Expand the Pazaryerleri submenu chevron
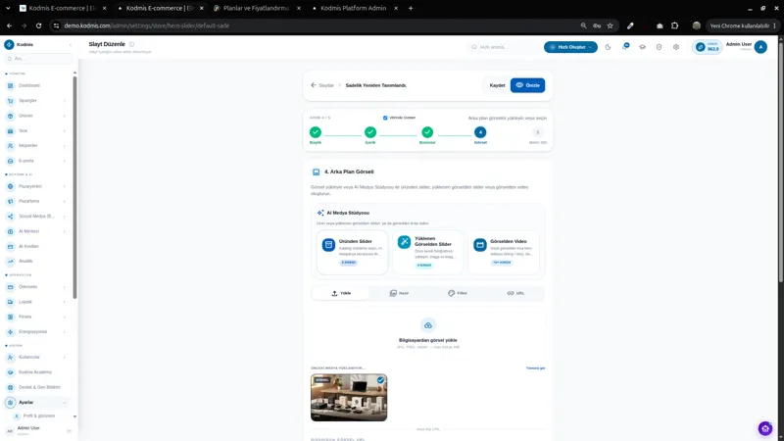Image resolution: width=784 pixels, height=441 pixels. tap(65, 186)
